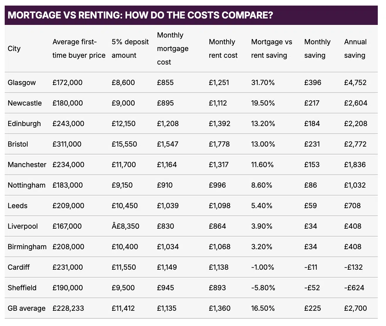The image size is (386, 326).
Task: Click Nottingham's 8.60% saving value
Action: [262, 185]
